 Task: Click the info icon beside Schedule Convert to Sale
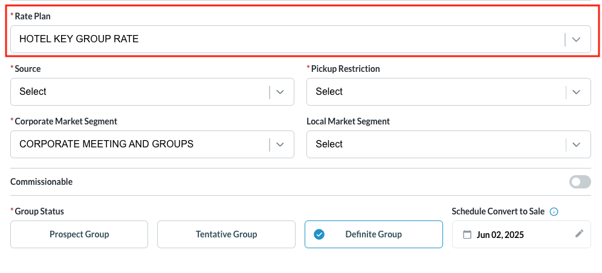(x=554, y=212)
